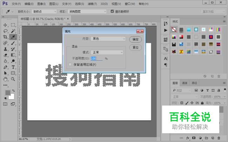Viewport: 228px width, 142px height.
Task: Swap foreground and background colors
Action: (13, 90)
